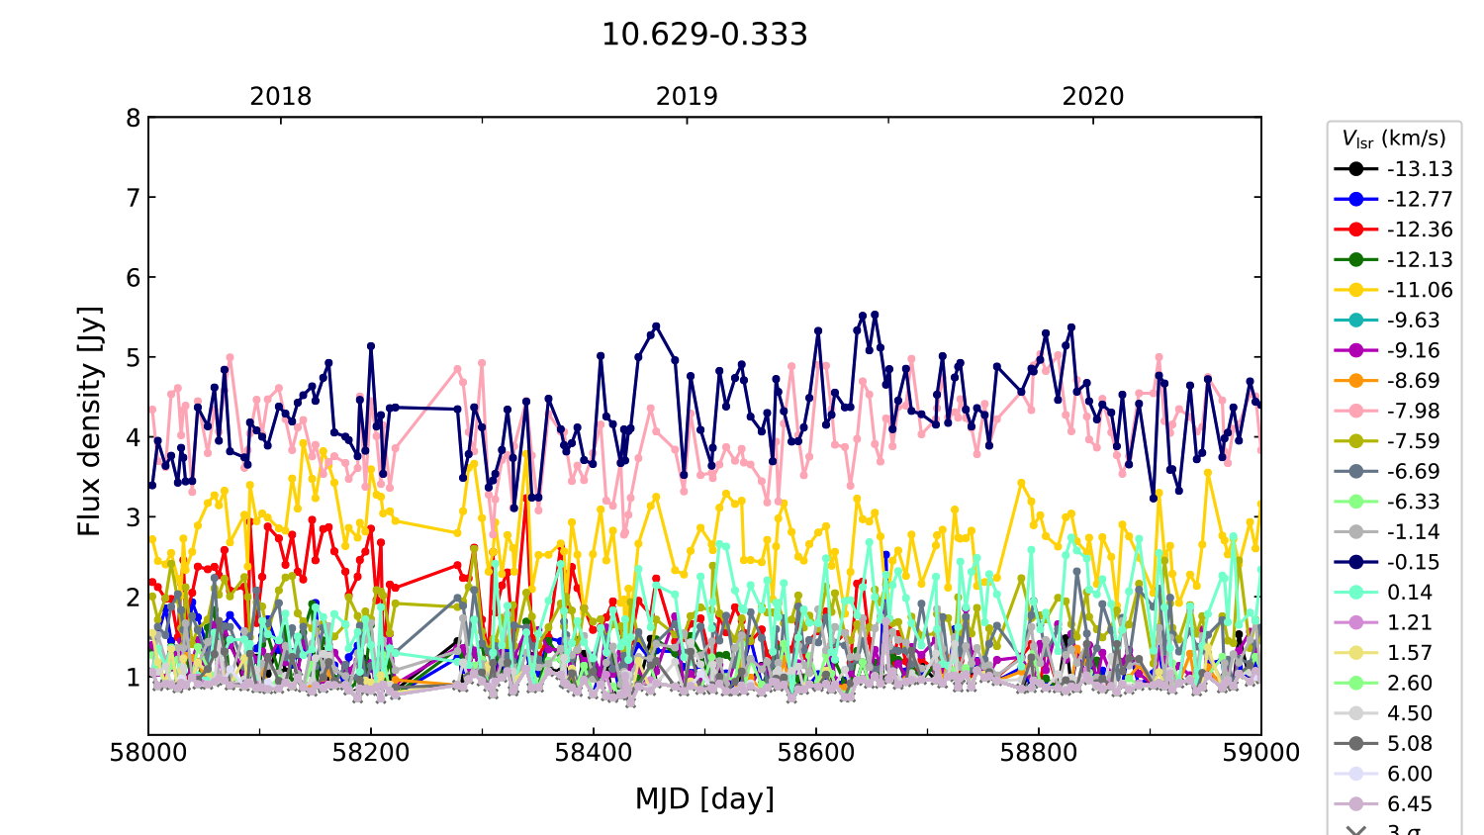Click the -11.06 yellow legend marker
The height and width of the screenshot is (835, 1484).
point(1356,290)
